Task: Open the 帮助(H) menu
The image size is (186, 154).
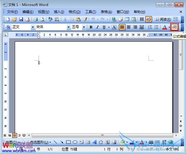Action: [x=139, y=12]
